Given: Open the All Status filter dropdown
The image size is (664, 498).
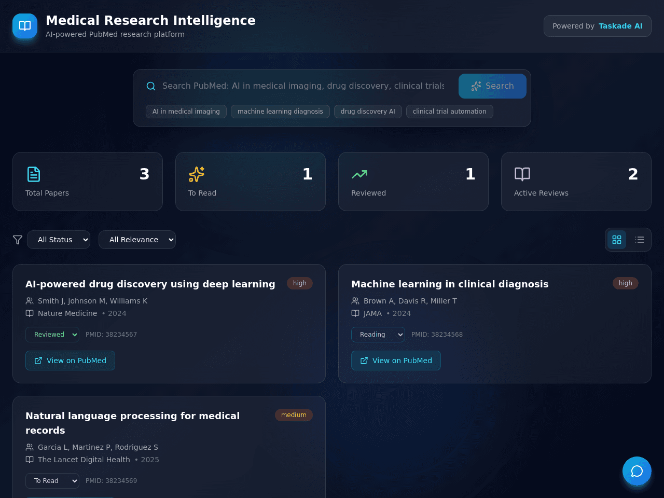Looking at the screenshot, I should pos(59,240).
